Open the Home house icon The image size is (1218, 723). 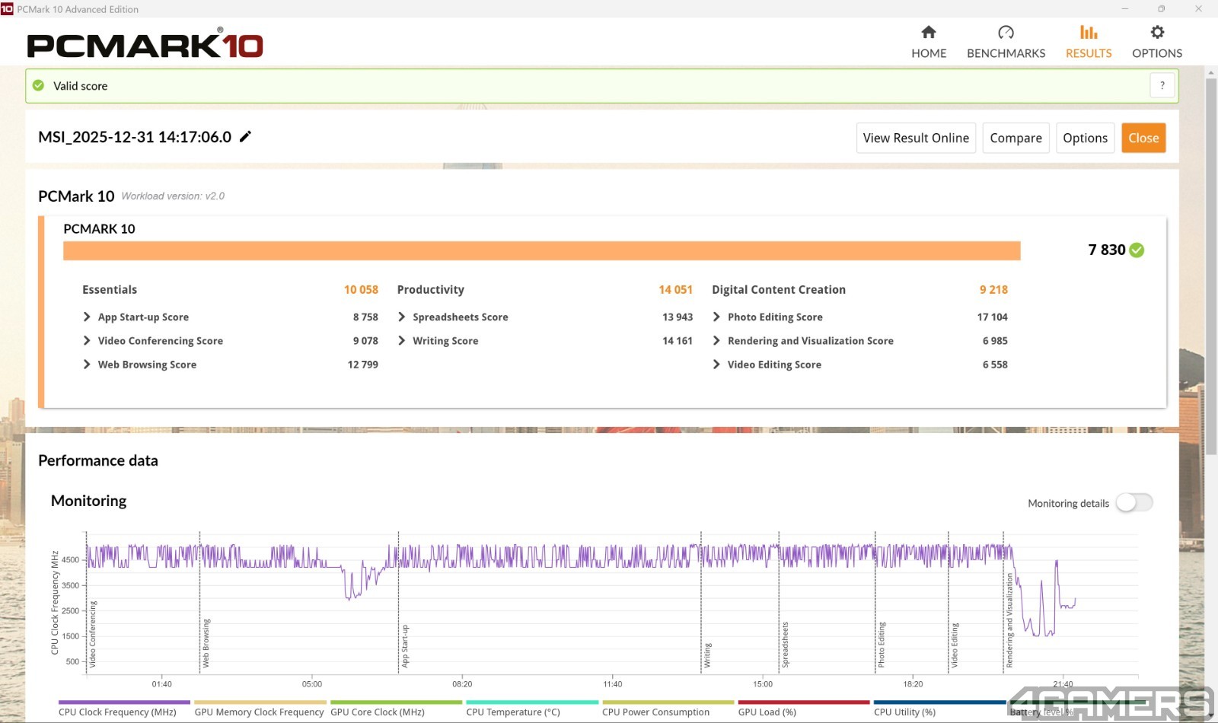coord(928,32)
